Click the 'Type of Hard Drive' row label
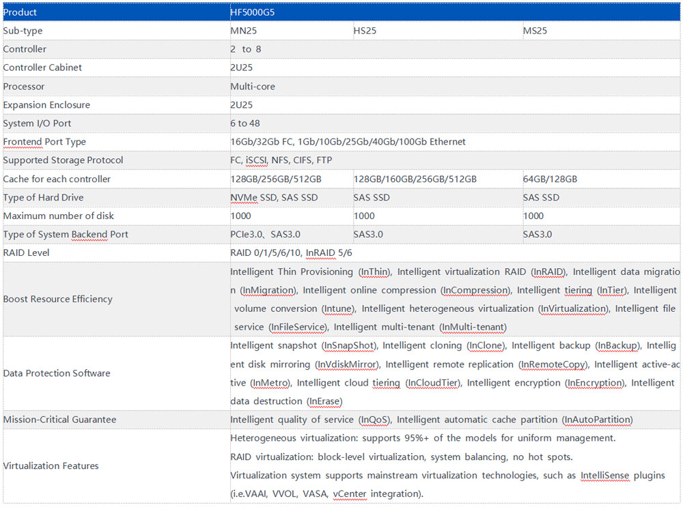 pos(43,198)
